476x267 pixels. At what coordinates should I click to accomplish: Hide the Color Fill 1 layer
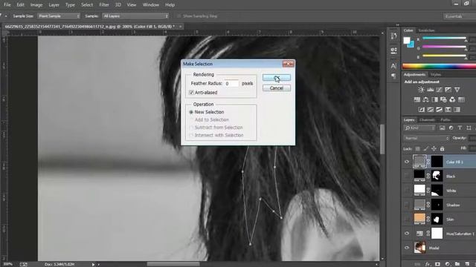[x=407, y=162]
